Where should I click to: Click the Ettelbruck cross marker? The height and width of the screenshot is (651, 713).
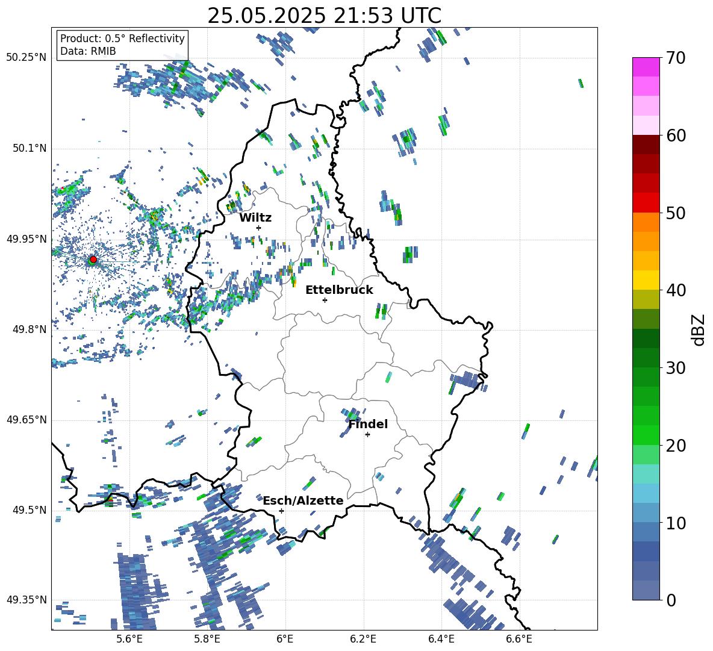click(325, 300)
